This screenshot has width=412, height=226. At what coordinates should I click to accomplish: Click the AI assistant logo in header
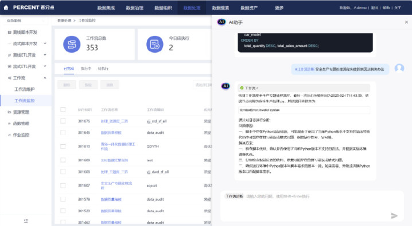coord(221,22)
